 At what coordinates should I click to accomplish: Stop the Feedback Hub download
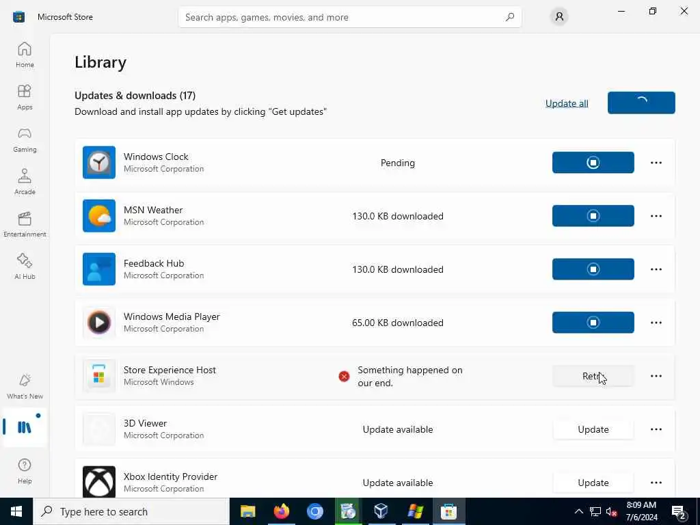[593, 269]
